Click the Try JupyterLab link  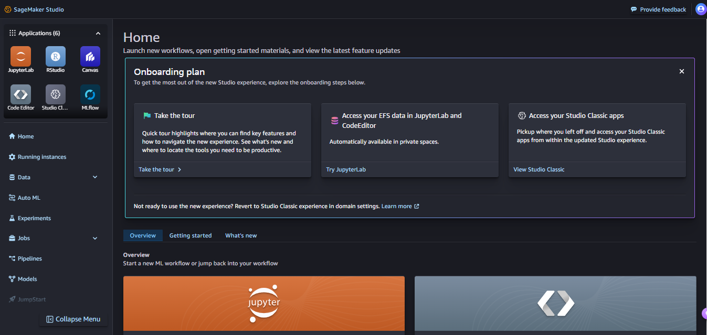click(x=345, y=170)
